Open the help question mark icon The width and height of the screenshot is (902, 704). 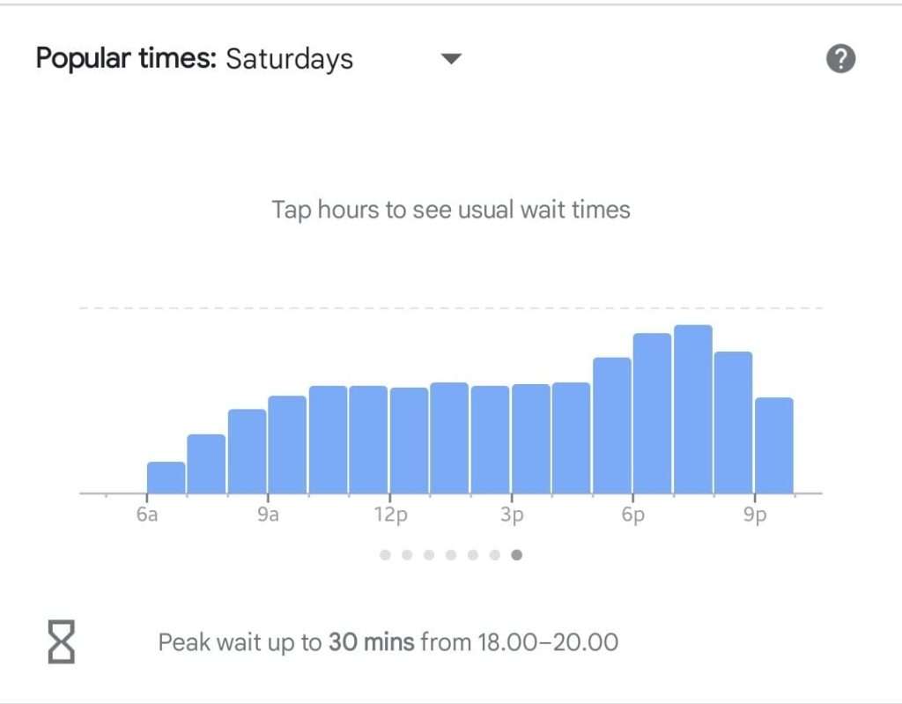841,59
